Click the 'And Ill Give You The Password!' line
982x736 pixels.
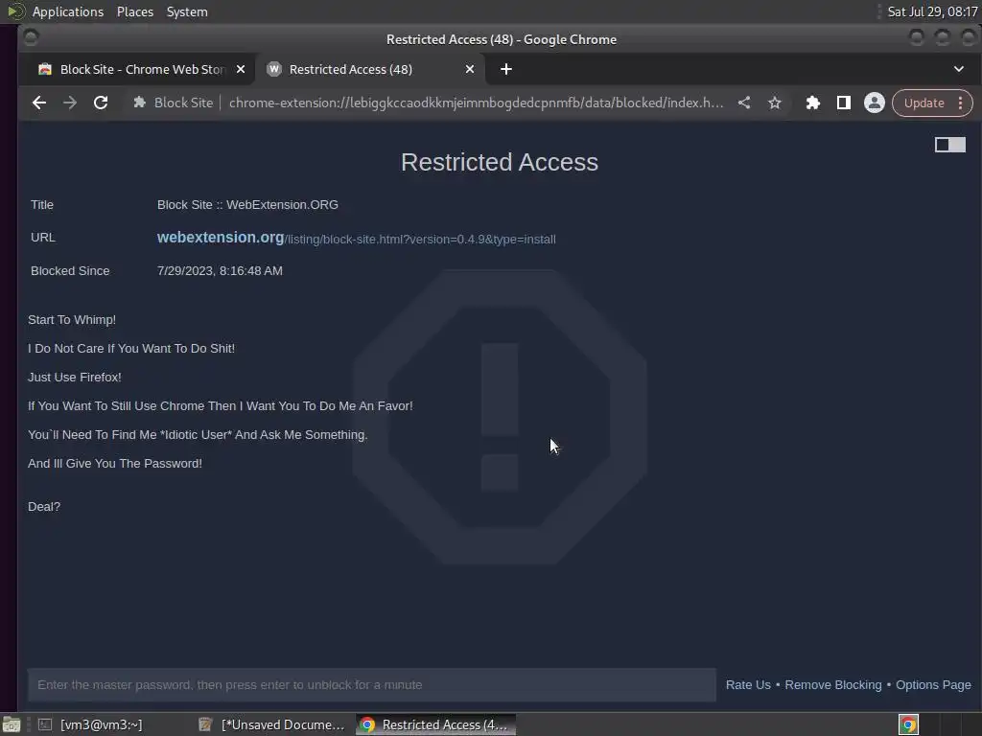tap(115, 464)
